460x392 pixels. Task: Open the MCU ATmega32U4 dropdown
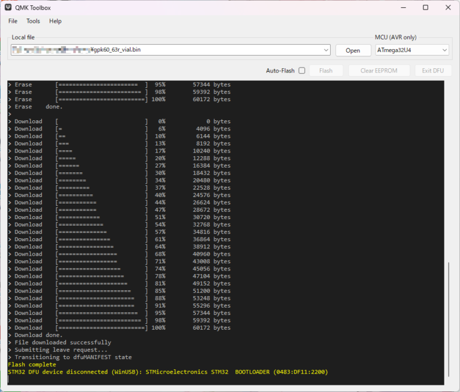click(411, 50)
